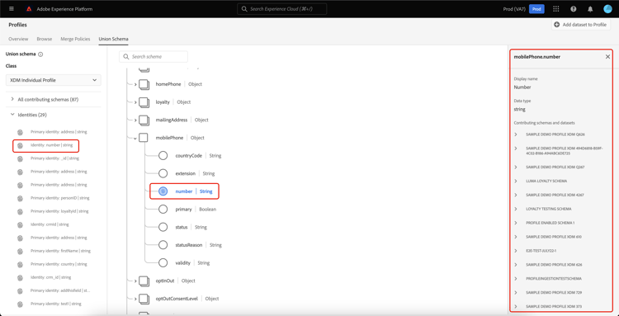The width and height of the screenshot is (619, 316).
Task: Click the mailingAddress object square icon
Action: tap(144, 120)
